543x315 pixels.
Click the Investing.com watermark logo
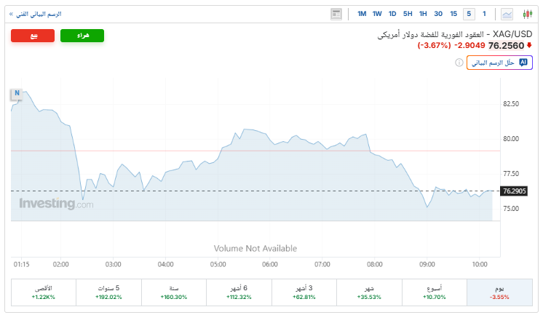(56, 204)
